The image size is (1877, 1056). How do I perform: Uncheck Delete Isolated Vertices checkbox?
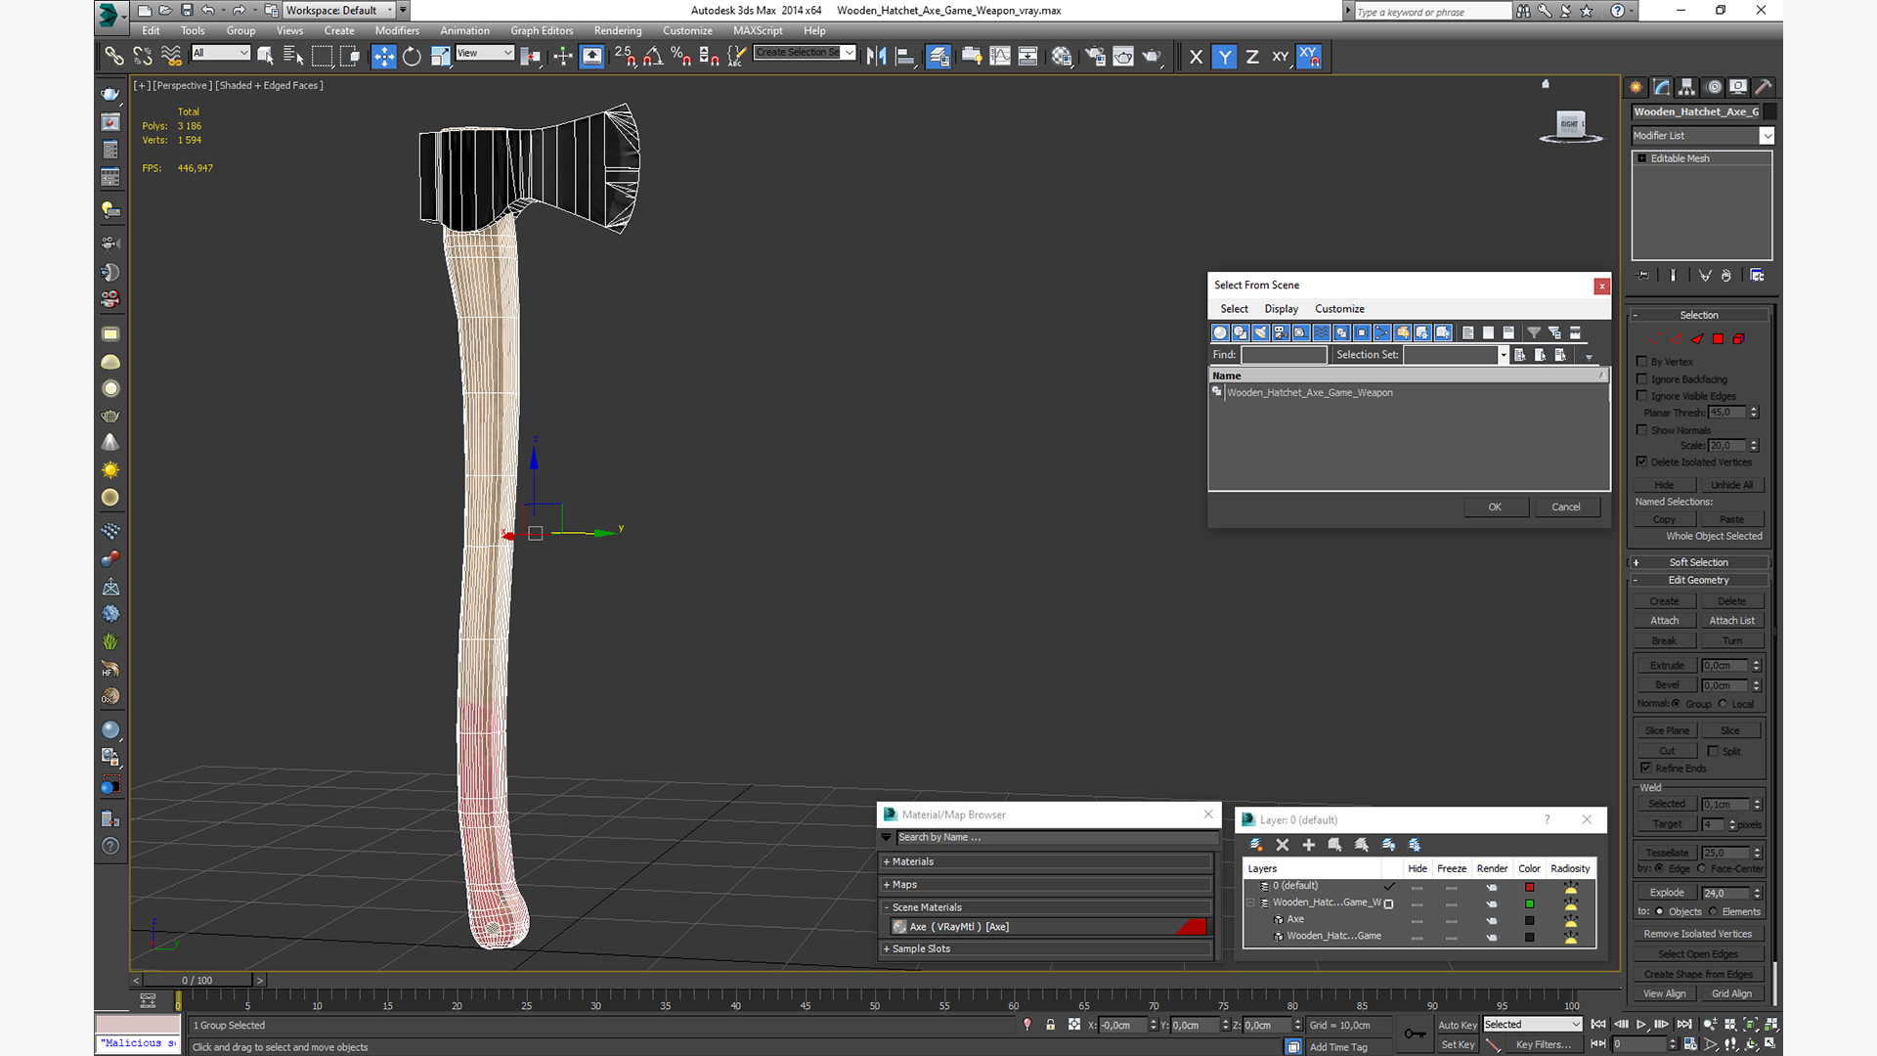click(x=1642, y=462)
